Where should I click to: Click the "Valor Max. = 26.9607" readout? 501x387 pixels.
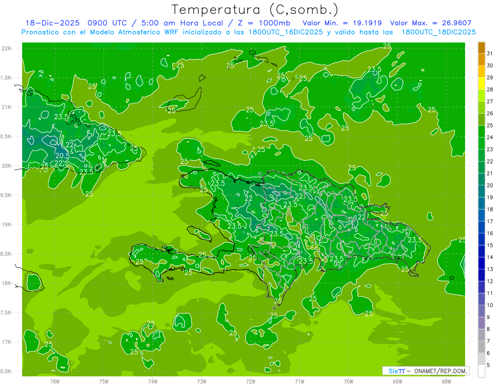431,23
